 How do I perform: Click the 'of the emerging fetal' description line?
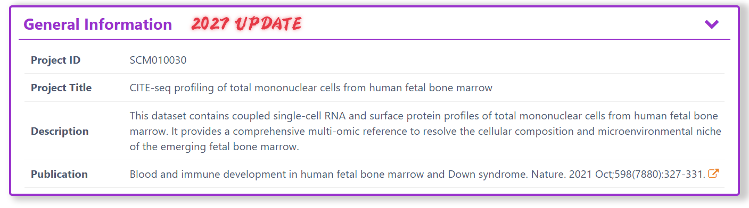(x=215, y=147)
